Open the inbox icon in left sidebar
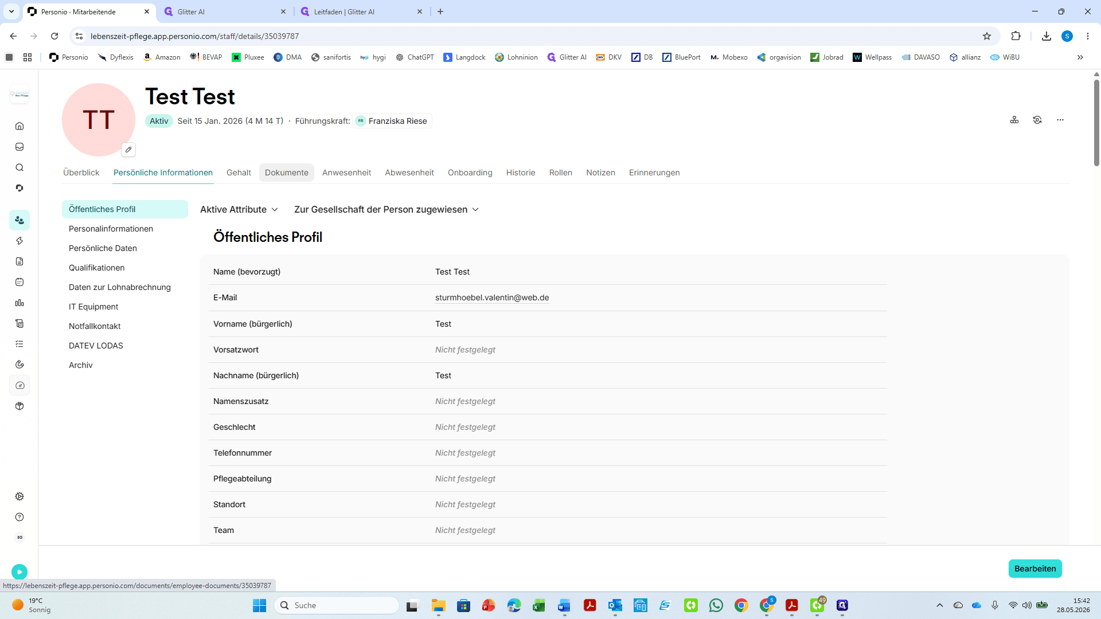1101x619 pixels. pyautogui.click(x=19, y=147)
